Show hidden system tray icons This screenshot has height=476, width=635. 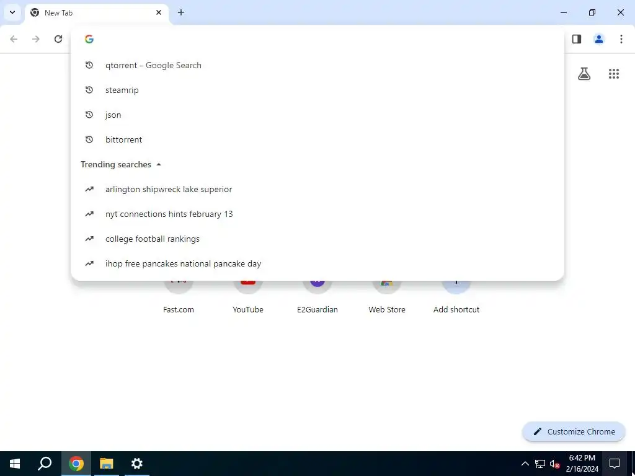525,464
